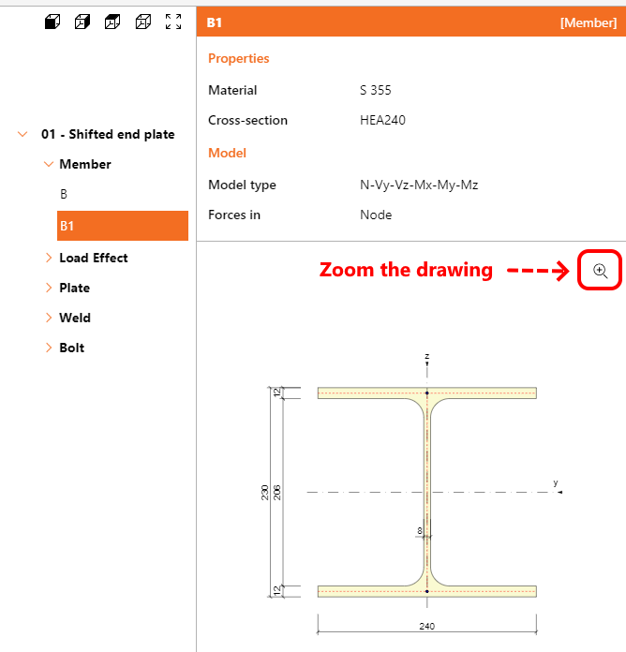Screen dimensions: 626x652
Task: Click the 8 web thickness dimension
Action: pos(420,530)
